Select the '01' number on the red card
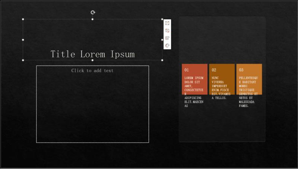Viewport: 298px width, 169px height. coord(187,70)
